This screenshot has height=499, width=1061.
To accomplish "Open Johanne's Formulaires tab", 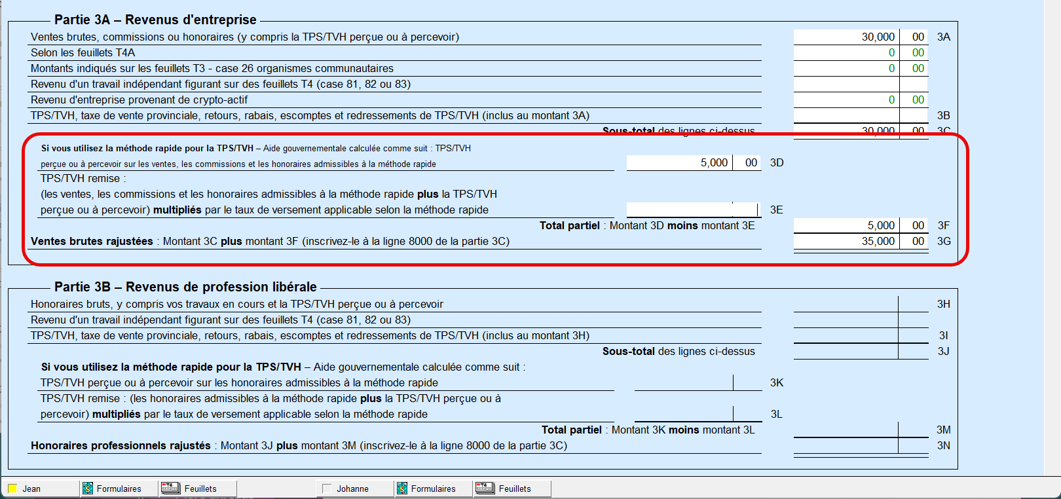I will point(434,489).
